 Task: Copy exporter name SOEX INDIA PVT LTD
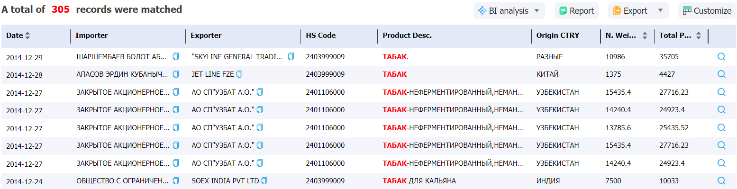(264, 180)
